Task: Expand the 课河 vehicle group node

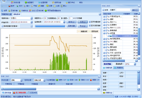Action: [104, 19]
